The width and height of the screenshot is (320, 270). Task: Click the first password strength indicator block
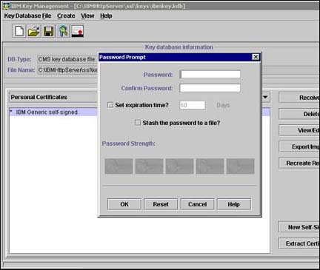click(x=119, y=166)
